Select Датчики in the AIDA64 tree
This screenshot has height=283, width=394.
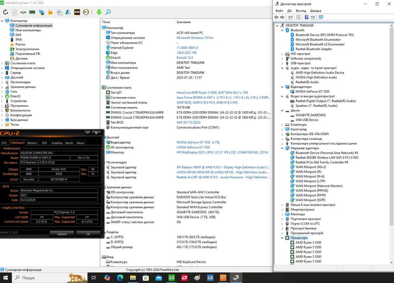point(21,59)
